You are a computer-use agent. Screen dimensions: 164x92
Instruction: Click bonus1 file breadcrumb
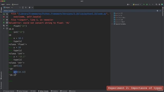(x=15, y=5)
